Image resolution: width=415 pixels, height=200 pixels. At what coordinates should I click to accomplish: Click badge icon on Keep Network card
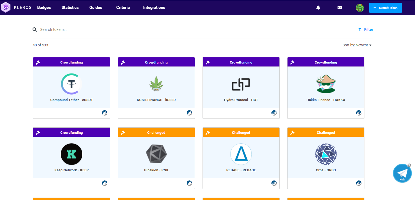pyautogui.click(x=105, y=183)
